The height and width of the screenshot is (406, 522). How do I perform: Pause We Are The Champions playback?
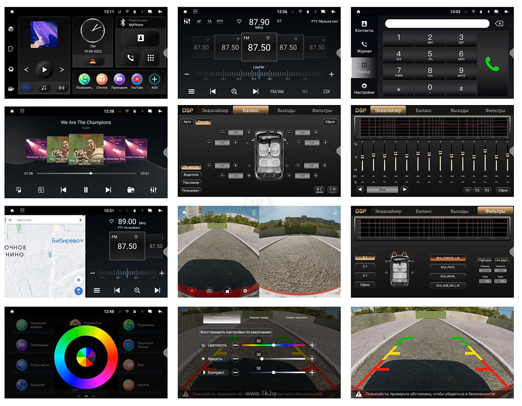[x=85, y=190]
